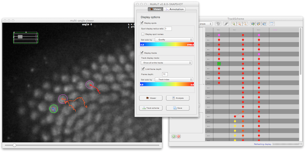Click the display grid toggle icon in TrackScheme
The image size is (306, 152).
272,24
